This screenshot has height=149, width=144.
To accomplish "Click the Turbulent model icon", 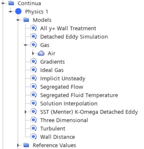I will click(33, 128).
